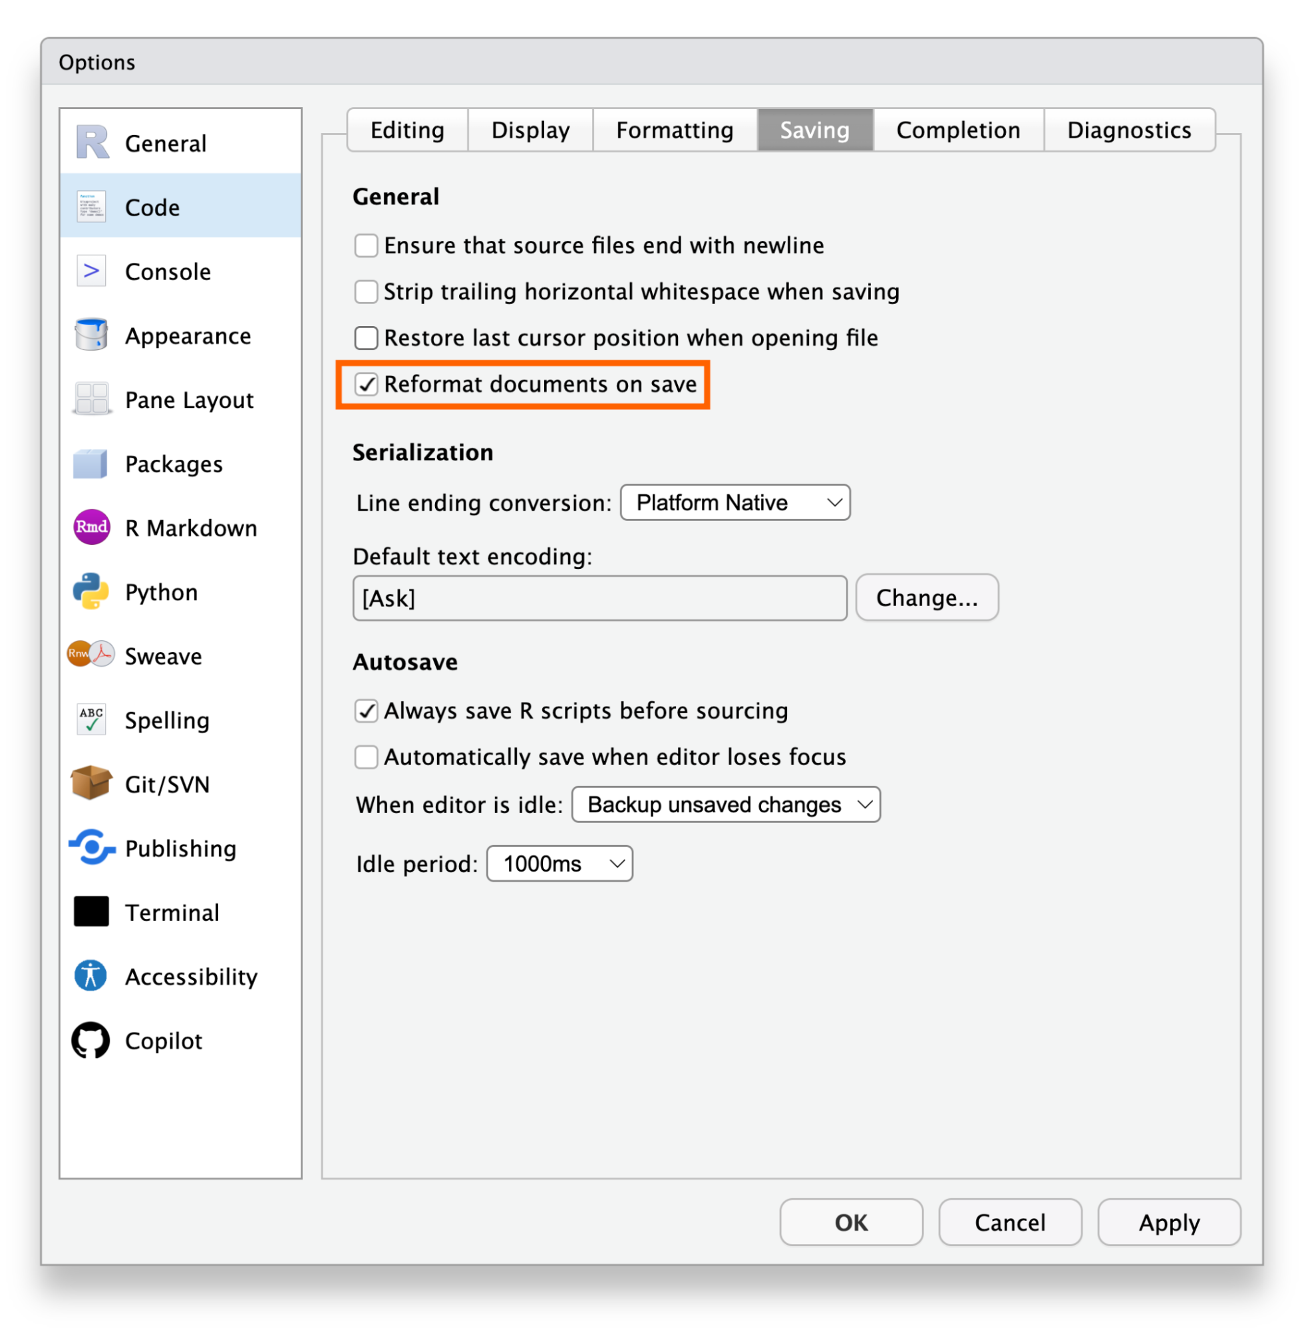Image resolution: width=1304 pixels, height=1330 pixels.
Task: Check Ensure source files end with newline
Action: (x=367, y=246)
